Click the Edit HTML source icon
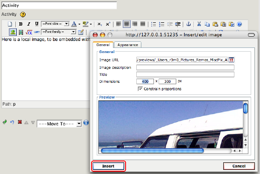The image size is (260, 174). 81,32
